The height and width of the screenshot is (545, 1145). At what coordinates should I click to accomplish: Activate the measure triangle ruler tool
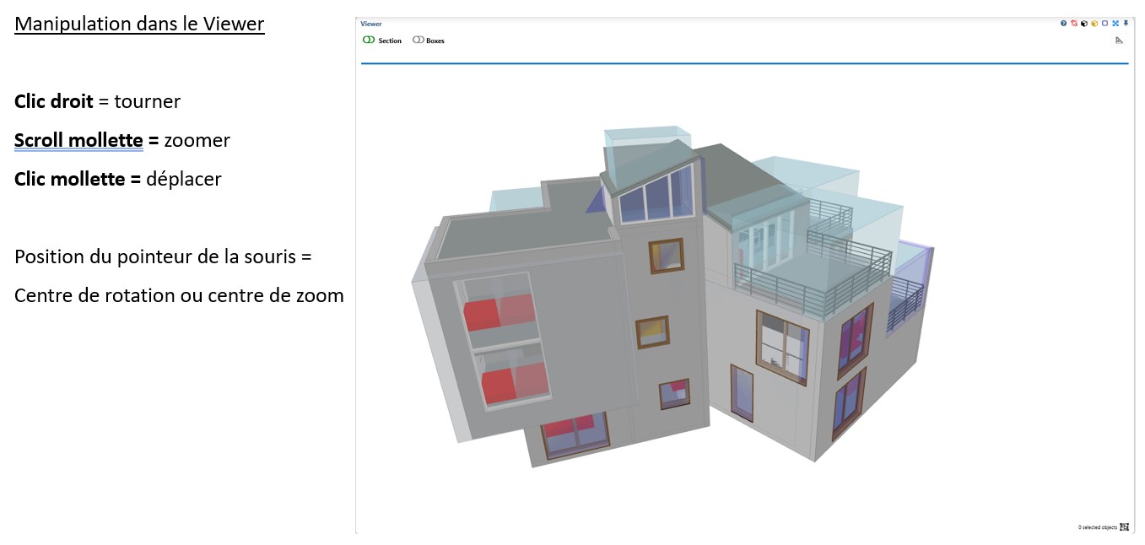tap(1120, 40)
